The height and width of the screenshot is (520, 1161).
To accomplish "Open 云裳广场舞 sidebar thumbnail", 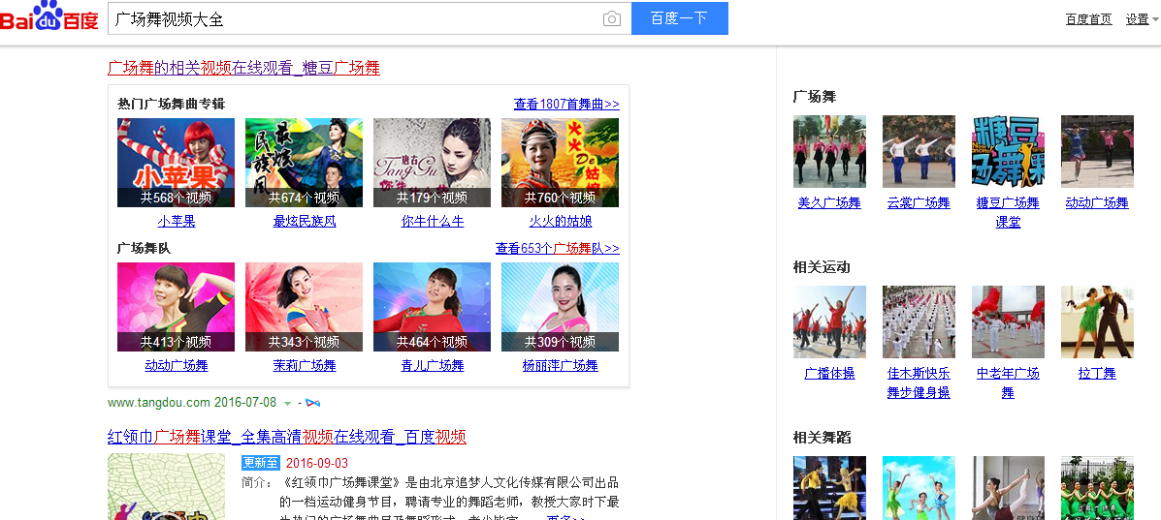I will click(x=919, y=152).
